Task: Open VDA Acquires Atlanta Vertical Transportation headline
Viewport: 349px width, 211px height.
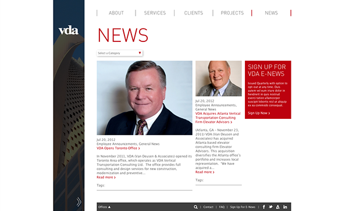Action: pos(218,118)
